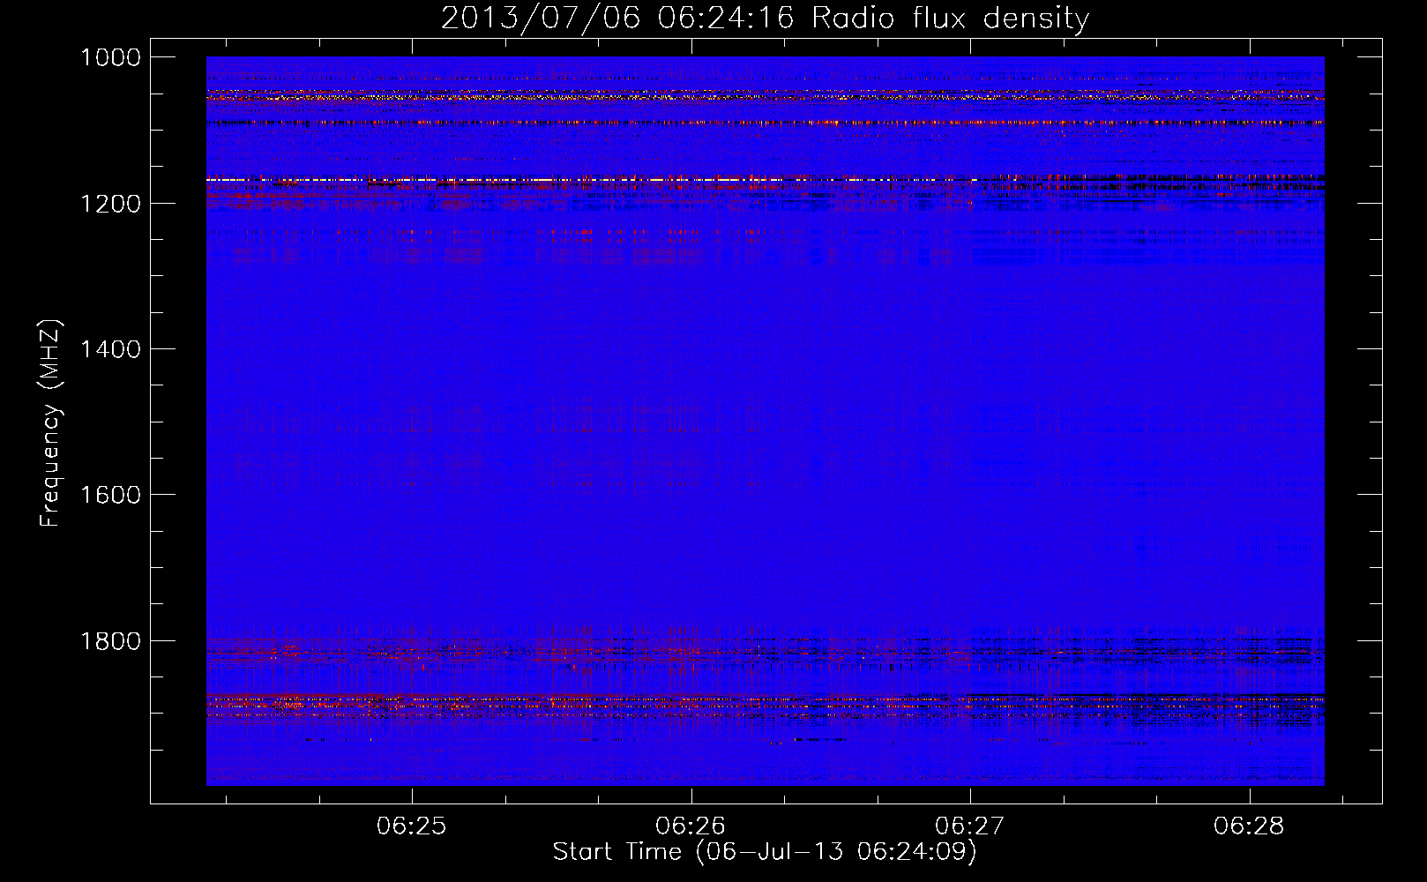Select the 1800 frequency tick label
The width and height of the screenshot is (1427, 882).
[110, 641]
